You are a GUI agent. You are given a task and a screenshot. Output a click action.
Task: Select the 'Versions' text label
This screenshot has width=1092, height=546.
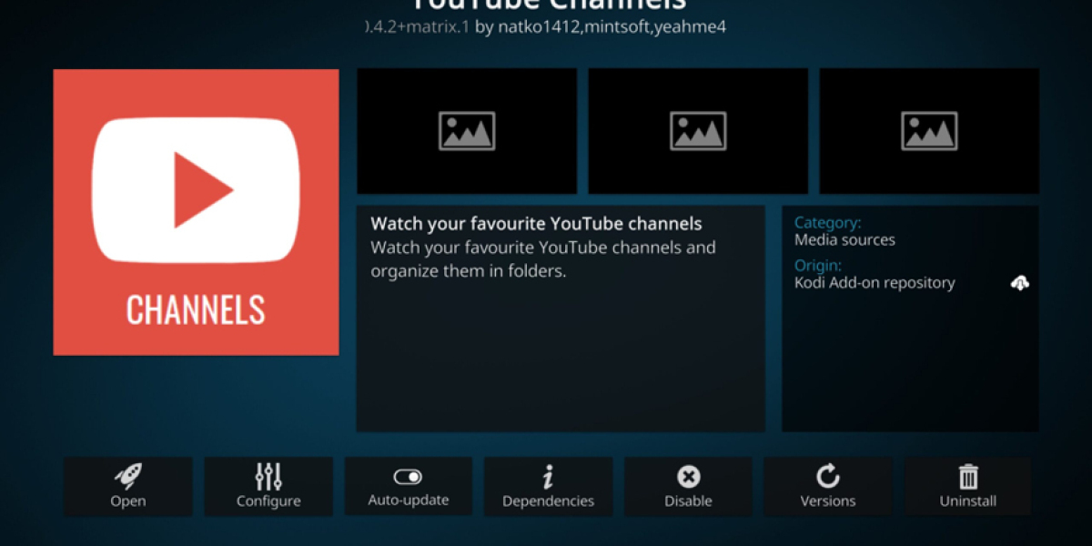click(827, 501)
